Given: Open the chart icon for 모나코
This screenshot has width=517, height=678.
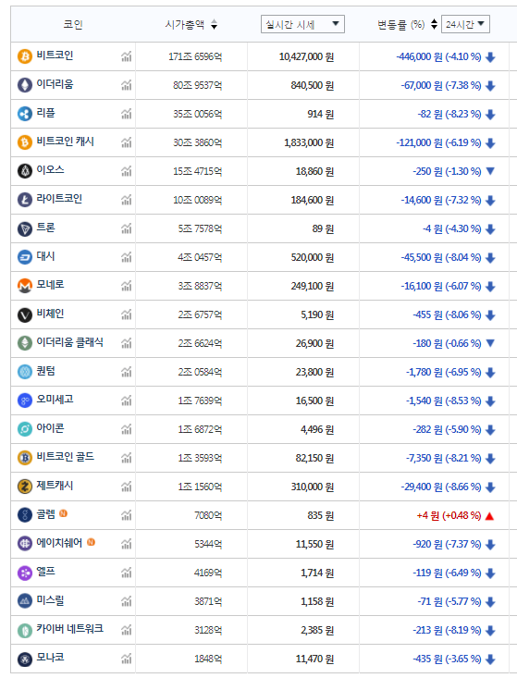Looking at the screenshot, I should pyautogui.click(x=126, y=659).
